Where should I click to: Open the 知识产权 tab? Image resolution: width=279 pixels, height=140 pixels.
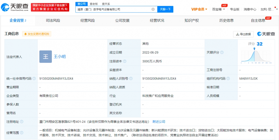(192, 20)
